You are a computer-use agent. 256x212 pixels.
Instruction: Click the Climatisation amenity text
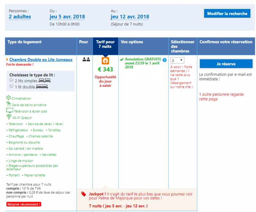(21, 98)
